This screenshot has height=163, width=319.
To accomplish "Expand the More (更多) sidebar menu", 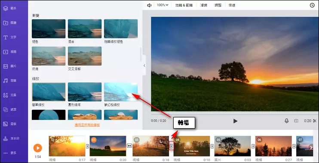I will point(9,153).
